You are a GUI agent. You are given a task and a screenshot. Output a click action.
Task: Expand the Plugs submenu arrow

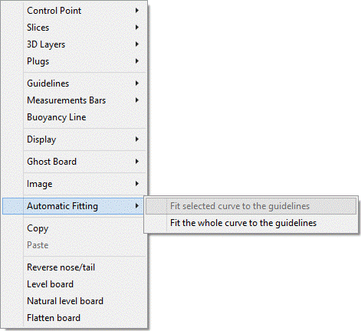(x=137, y=61)
